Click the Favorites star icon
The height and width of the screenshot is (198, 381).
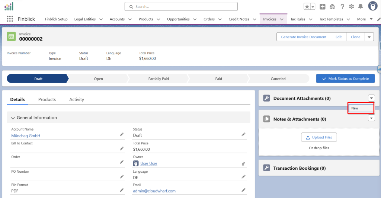click(x=307, y=7)
